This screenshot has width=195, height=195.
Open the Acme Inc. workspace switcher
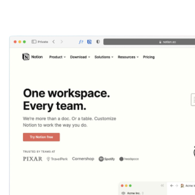pyautogui.click(x=133, y=193)
